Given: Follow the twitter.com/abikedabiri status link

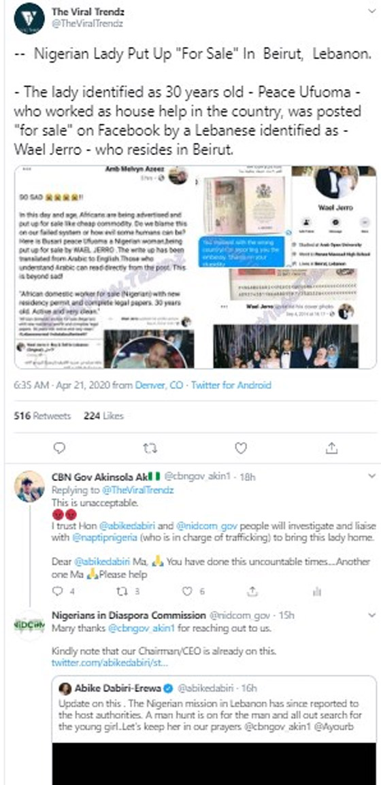Looking at the screenshot, I should coord(109,663).
